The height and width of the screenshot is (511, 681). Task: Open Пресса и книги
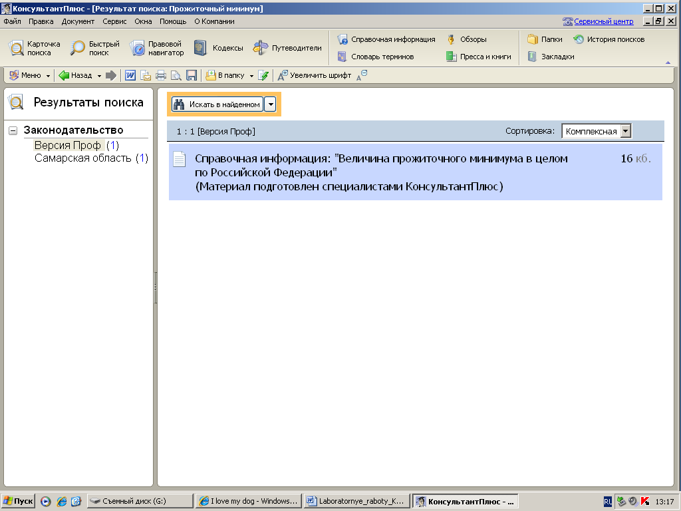479,57
